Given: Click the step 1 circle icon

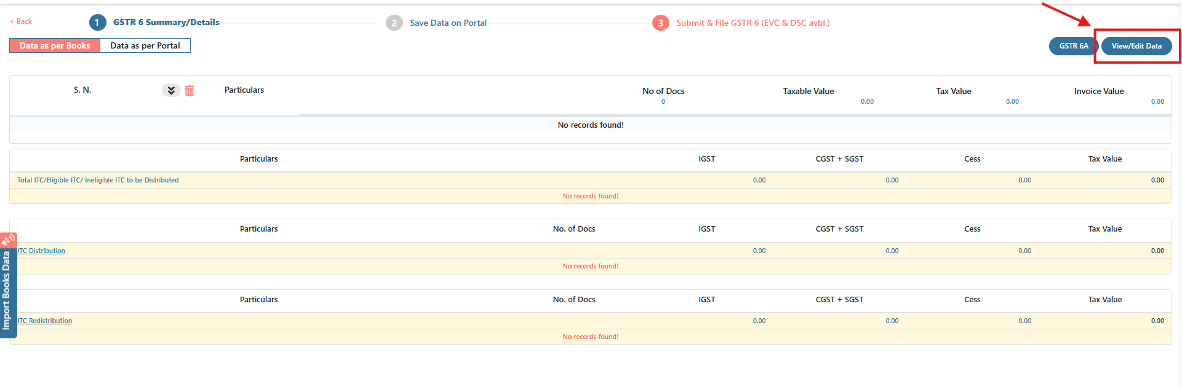Looking at the screenshot, I should point(97,23).
